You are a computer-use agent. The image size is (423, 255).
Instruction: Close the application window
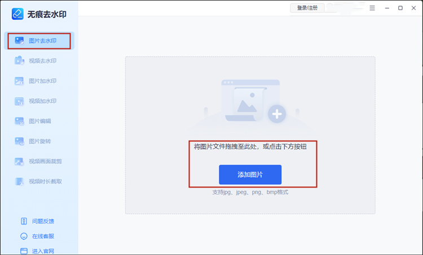pyautogui.click(x=413, y=8)
